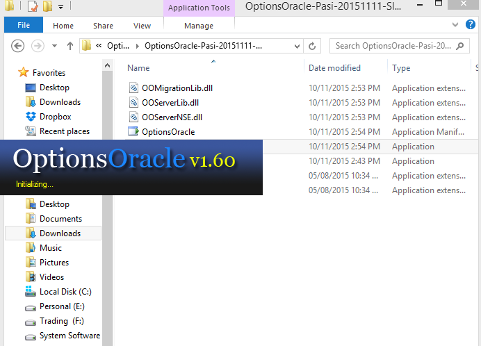Click the 10/11/2015 2:43 PM date cell

coord(344,161)
